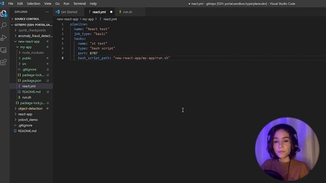Open .gitignore inside my-app
Viewport: 326px width, 183px height.
pos(31,70)
